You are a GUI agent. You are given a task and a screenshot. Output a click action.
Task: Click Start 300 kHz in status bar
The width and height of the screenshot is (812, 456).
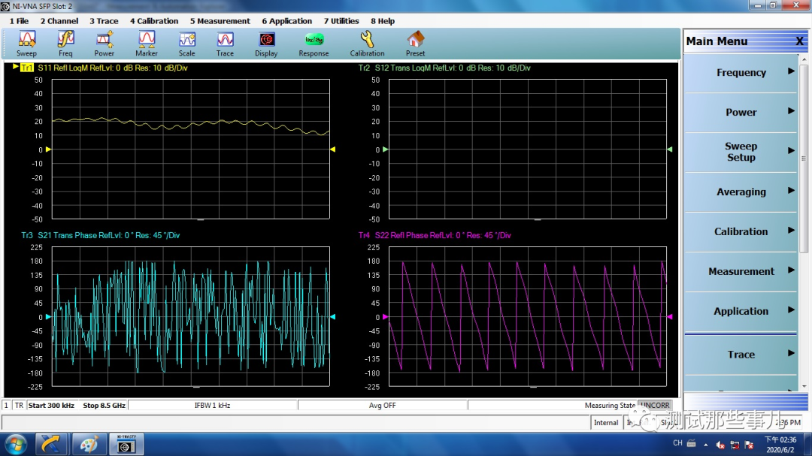pos(51,406)
